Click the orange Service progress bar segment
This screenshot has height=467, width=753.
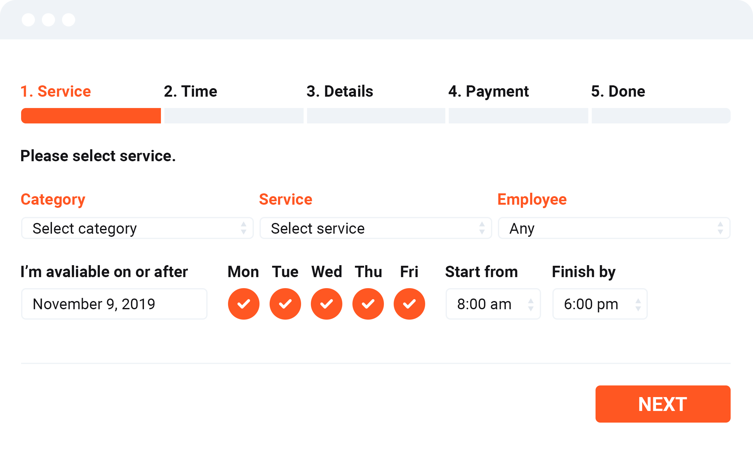tap(91, 116)
